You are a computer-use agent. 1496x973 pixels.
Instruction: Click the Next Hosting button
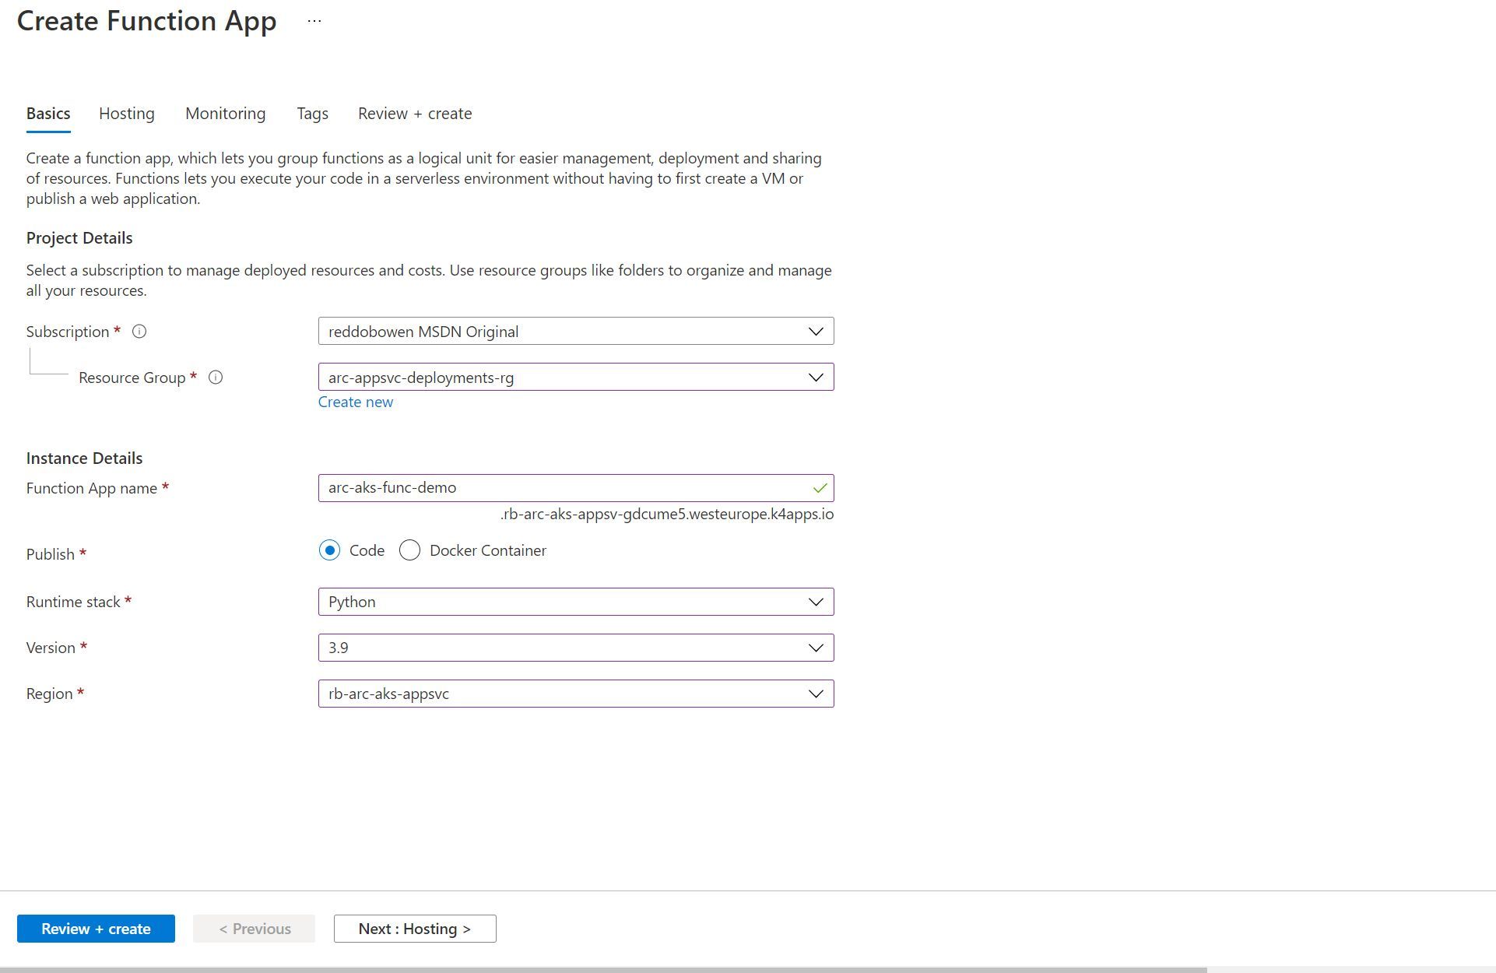point(414,929)
